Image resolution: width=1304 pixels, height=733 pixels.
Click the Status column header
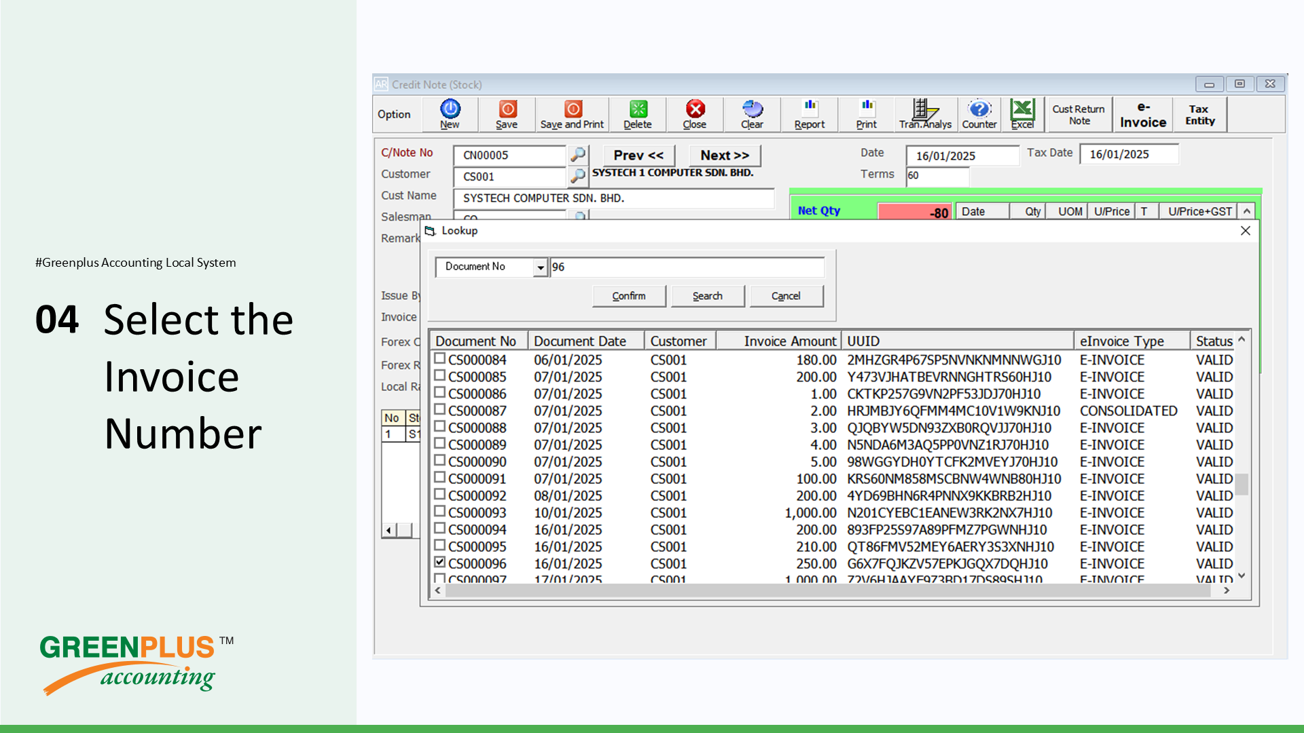tap(1213, 341)
